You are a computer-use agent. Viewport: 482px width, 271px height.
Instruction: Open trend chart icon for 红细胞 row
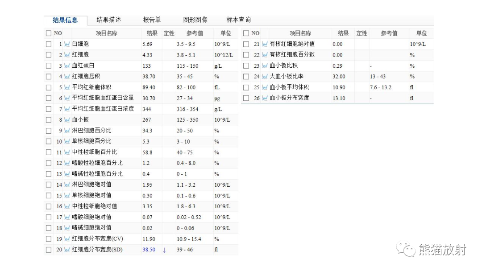[x=67, y=55]
